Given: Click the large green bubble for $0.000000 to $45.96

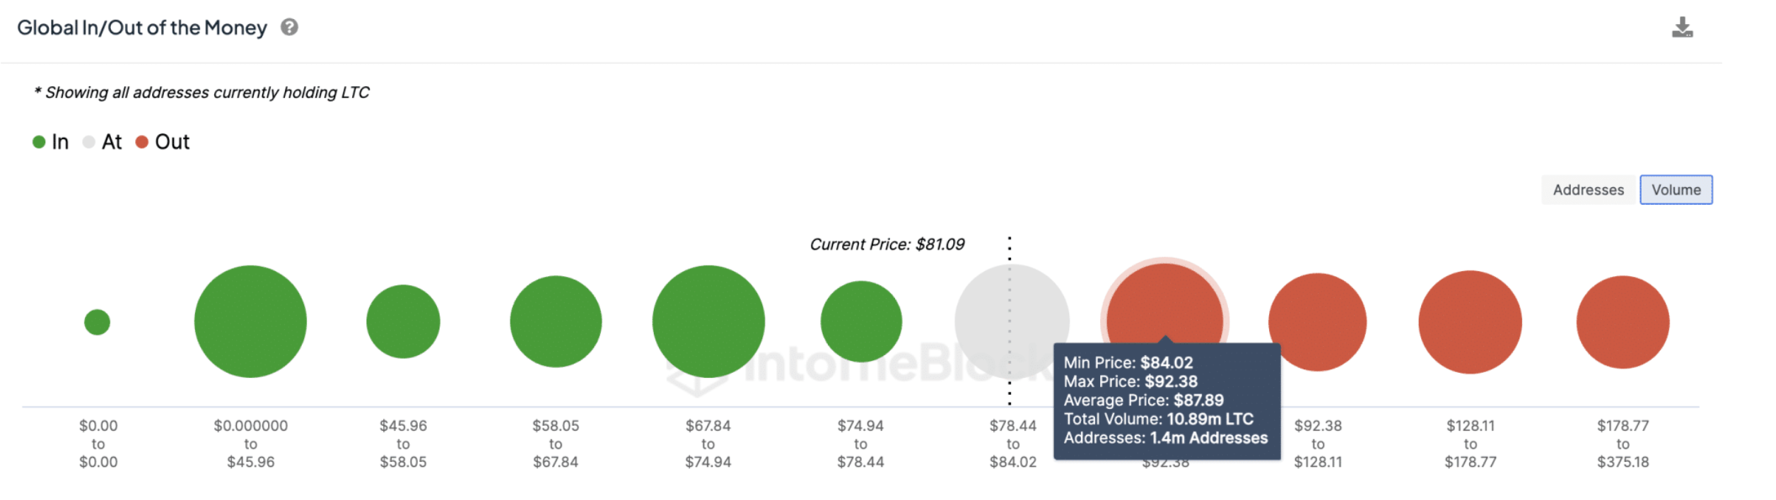Looking at the screenshot, I should 250,321.
